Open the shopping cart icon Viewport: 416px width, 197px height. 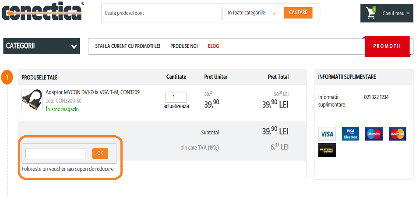pos(371,14)
